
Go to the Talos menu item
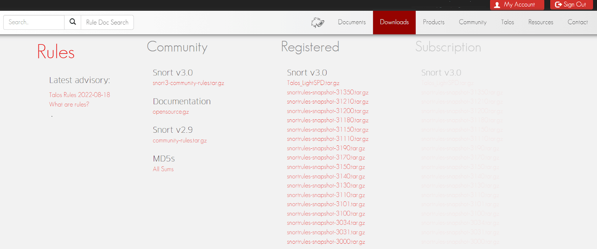pyautogui.click(x=507, y=22)
